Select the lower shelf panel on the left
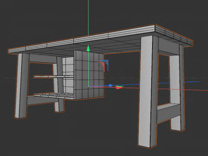Image resolution: width=208 pixels, height=156 pixels. pyautogui.click(x=54, y=96)
